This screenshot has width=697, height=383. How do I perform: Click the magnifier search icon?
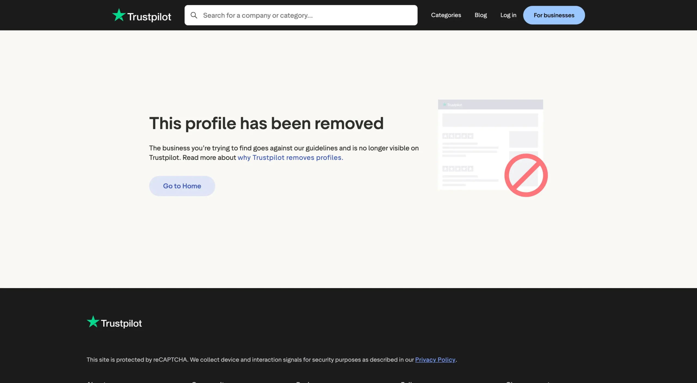coord(194,15)
